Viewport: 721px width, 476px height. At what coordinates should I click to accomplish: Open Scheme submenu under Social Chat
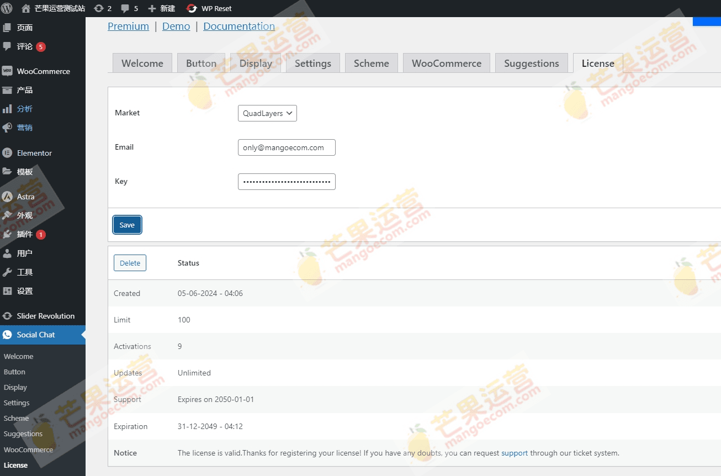click(16, 418)
